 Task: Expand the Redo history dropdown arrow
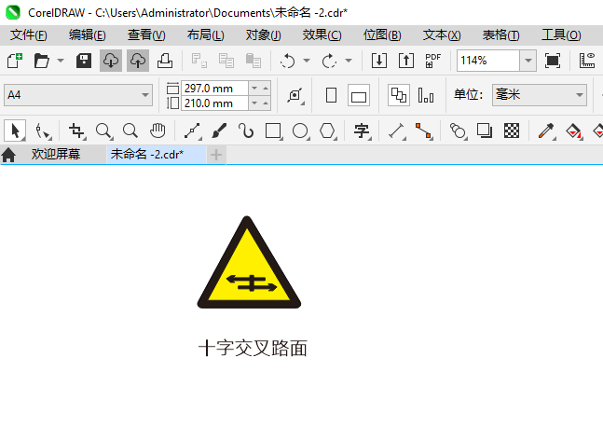(348, 61)
